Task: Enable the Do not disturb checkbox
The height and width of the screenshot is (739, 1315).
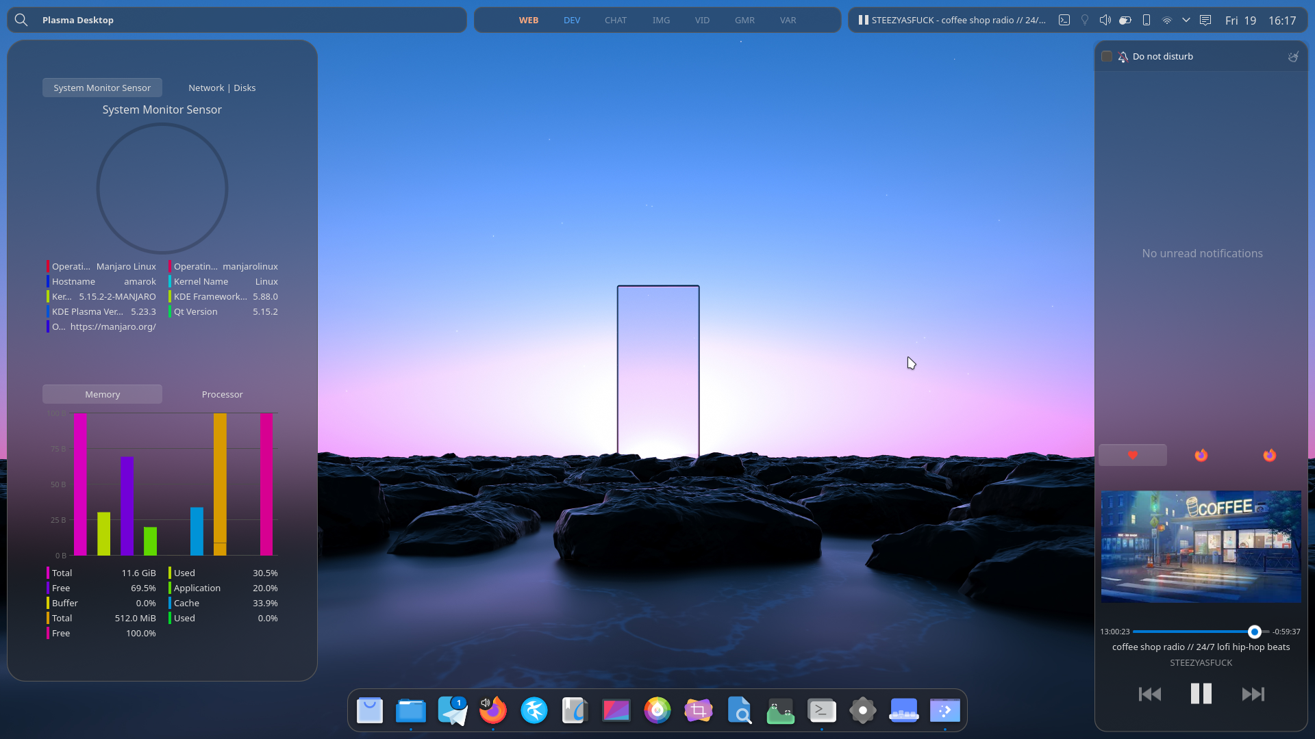Action: (x=1106, y=56)
